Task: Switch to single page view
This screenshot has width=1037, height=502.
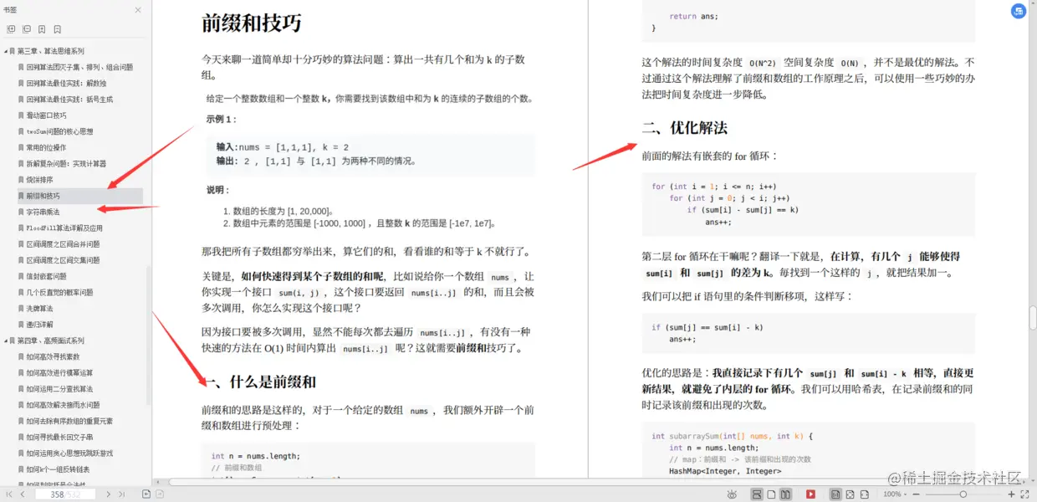Action: (x=771, y=494)
